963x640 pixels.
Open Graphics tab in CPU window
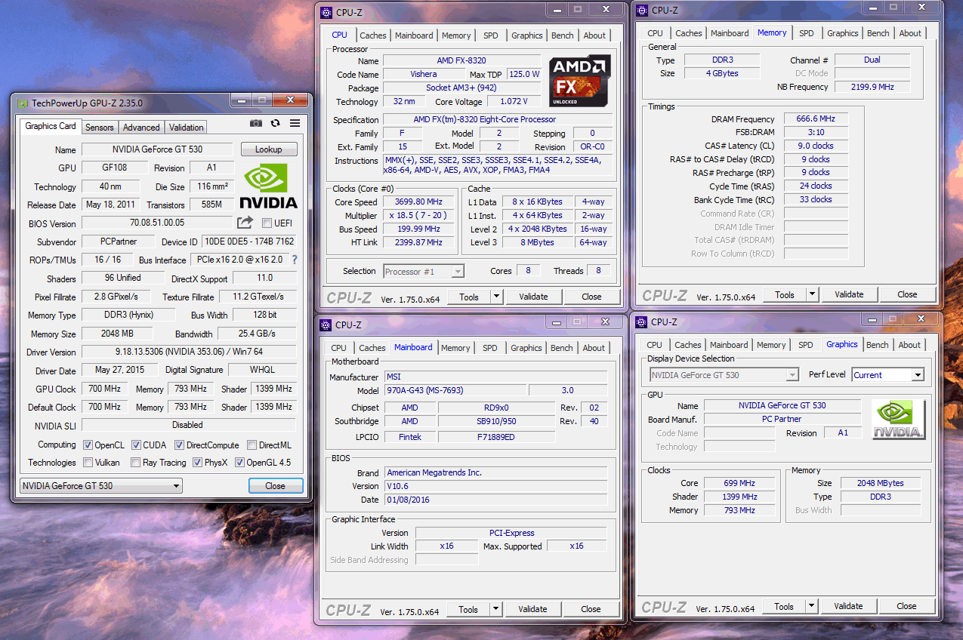526,35
